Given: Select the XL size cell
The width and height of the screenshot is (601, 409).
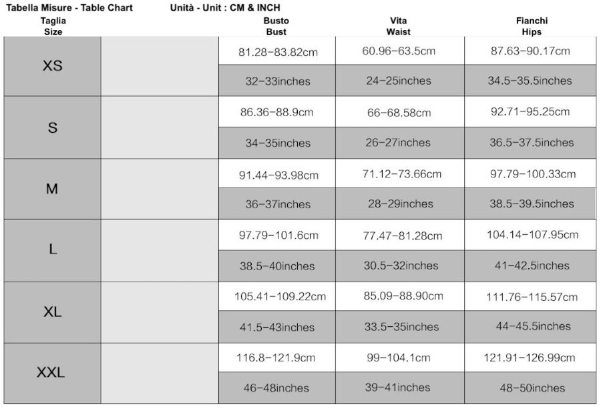Looking at the screenshot, I should click(x=53, y=312).
